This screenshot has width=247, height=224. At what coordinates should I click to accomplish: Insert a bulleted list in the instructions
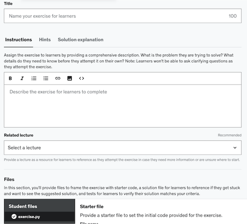point(46,78)
